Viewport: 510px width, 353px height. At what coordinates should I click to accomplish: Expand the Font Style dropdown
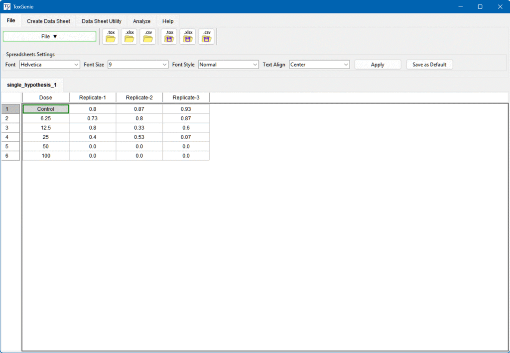pos(228,65)
